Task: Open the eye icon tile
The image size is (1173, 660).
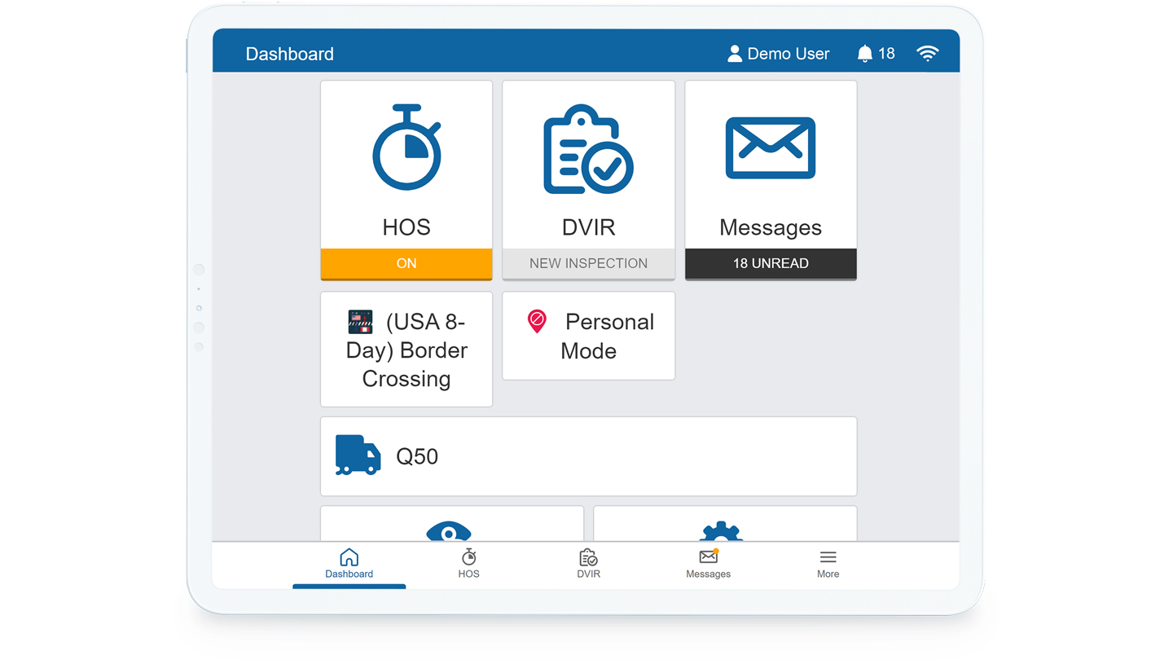Action: (x=452, y=524)
